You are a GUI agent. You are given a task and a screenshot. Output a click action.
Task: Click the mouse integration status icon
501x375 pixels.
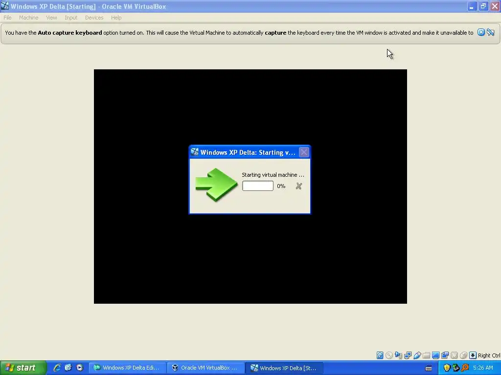pyautogui.click(x=463, y=355)
